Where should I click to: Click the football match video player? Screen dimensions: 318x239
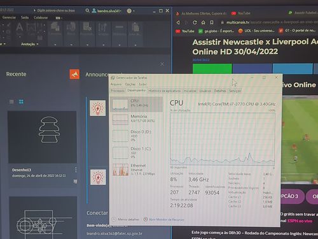click(300, 140)
